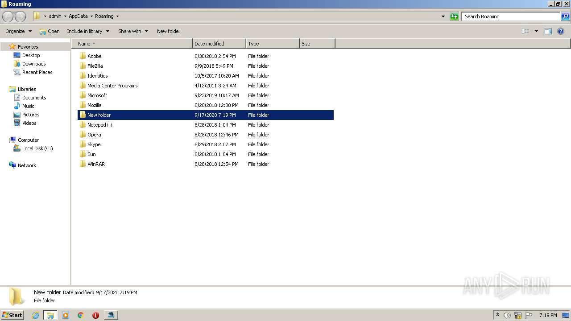Select the Mozilla folder icon

(83, 105)
